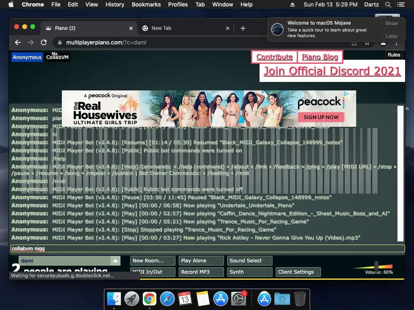
Task: Open Notification Center list icon
Action: pyautogui.click(x=401, y=4)
